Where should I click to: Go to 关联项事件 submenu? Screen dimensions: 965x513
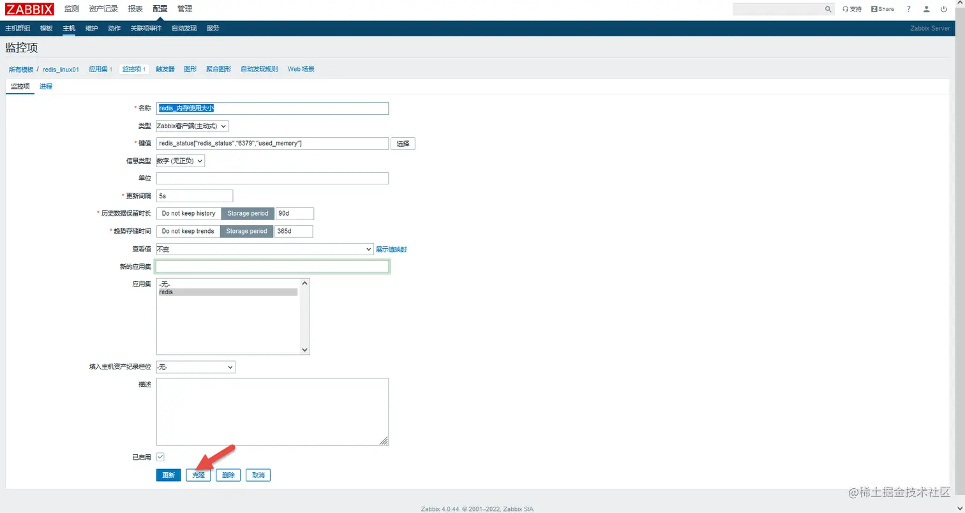[146, 28]
